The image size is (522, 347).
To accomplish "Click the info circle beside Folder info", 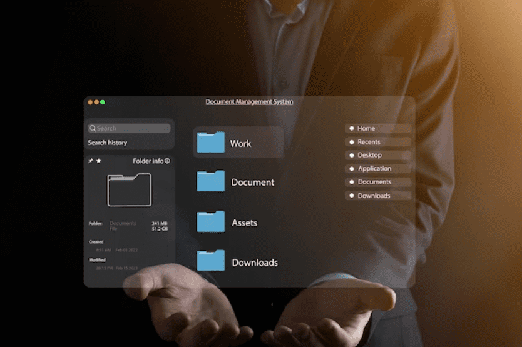I will point(167,161).
